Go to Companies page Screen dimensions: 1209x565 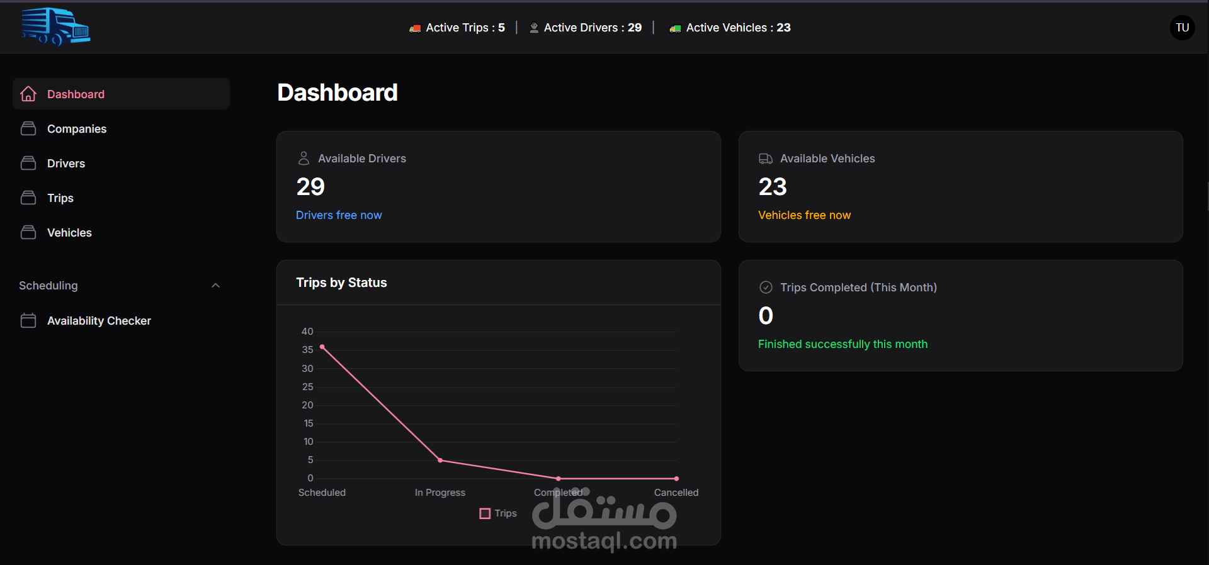tap(121, 128)
